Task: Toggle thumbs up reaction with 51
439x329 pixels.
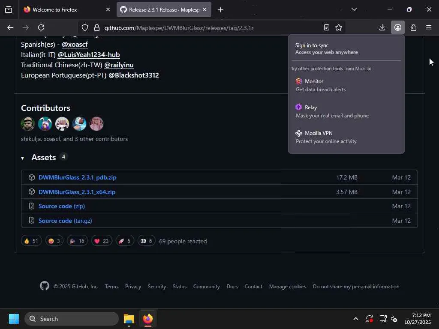Action: tap(31, 241)
